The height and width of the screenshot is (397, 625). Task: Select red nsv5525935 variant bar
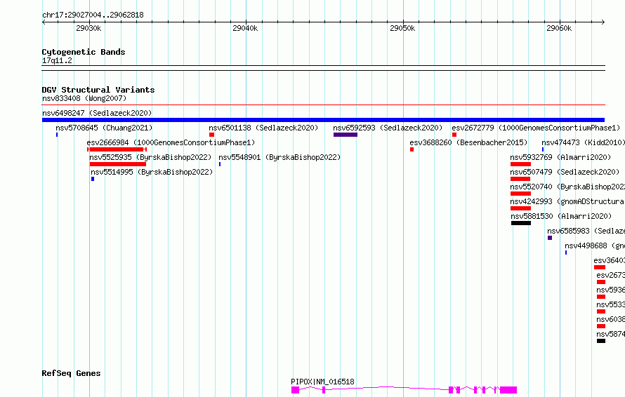117,164
